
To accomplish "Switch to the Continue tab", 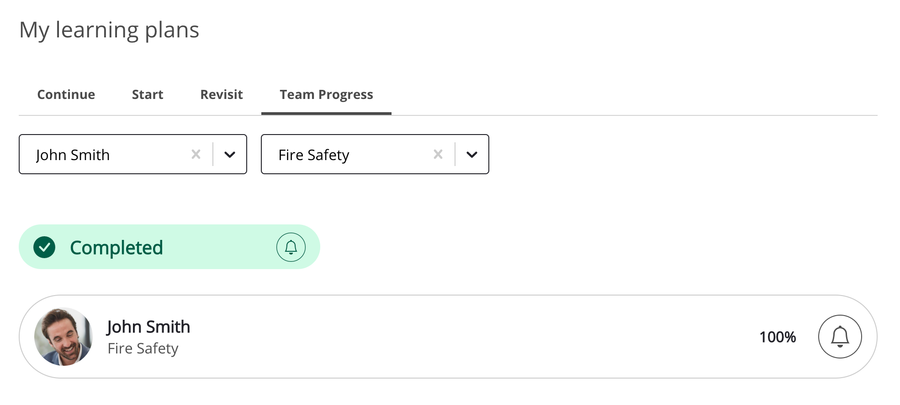I will pos(66,94).
